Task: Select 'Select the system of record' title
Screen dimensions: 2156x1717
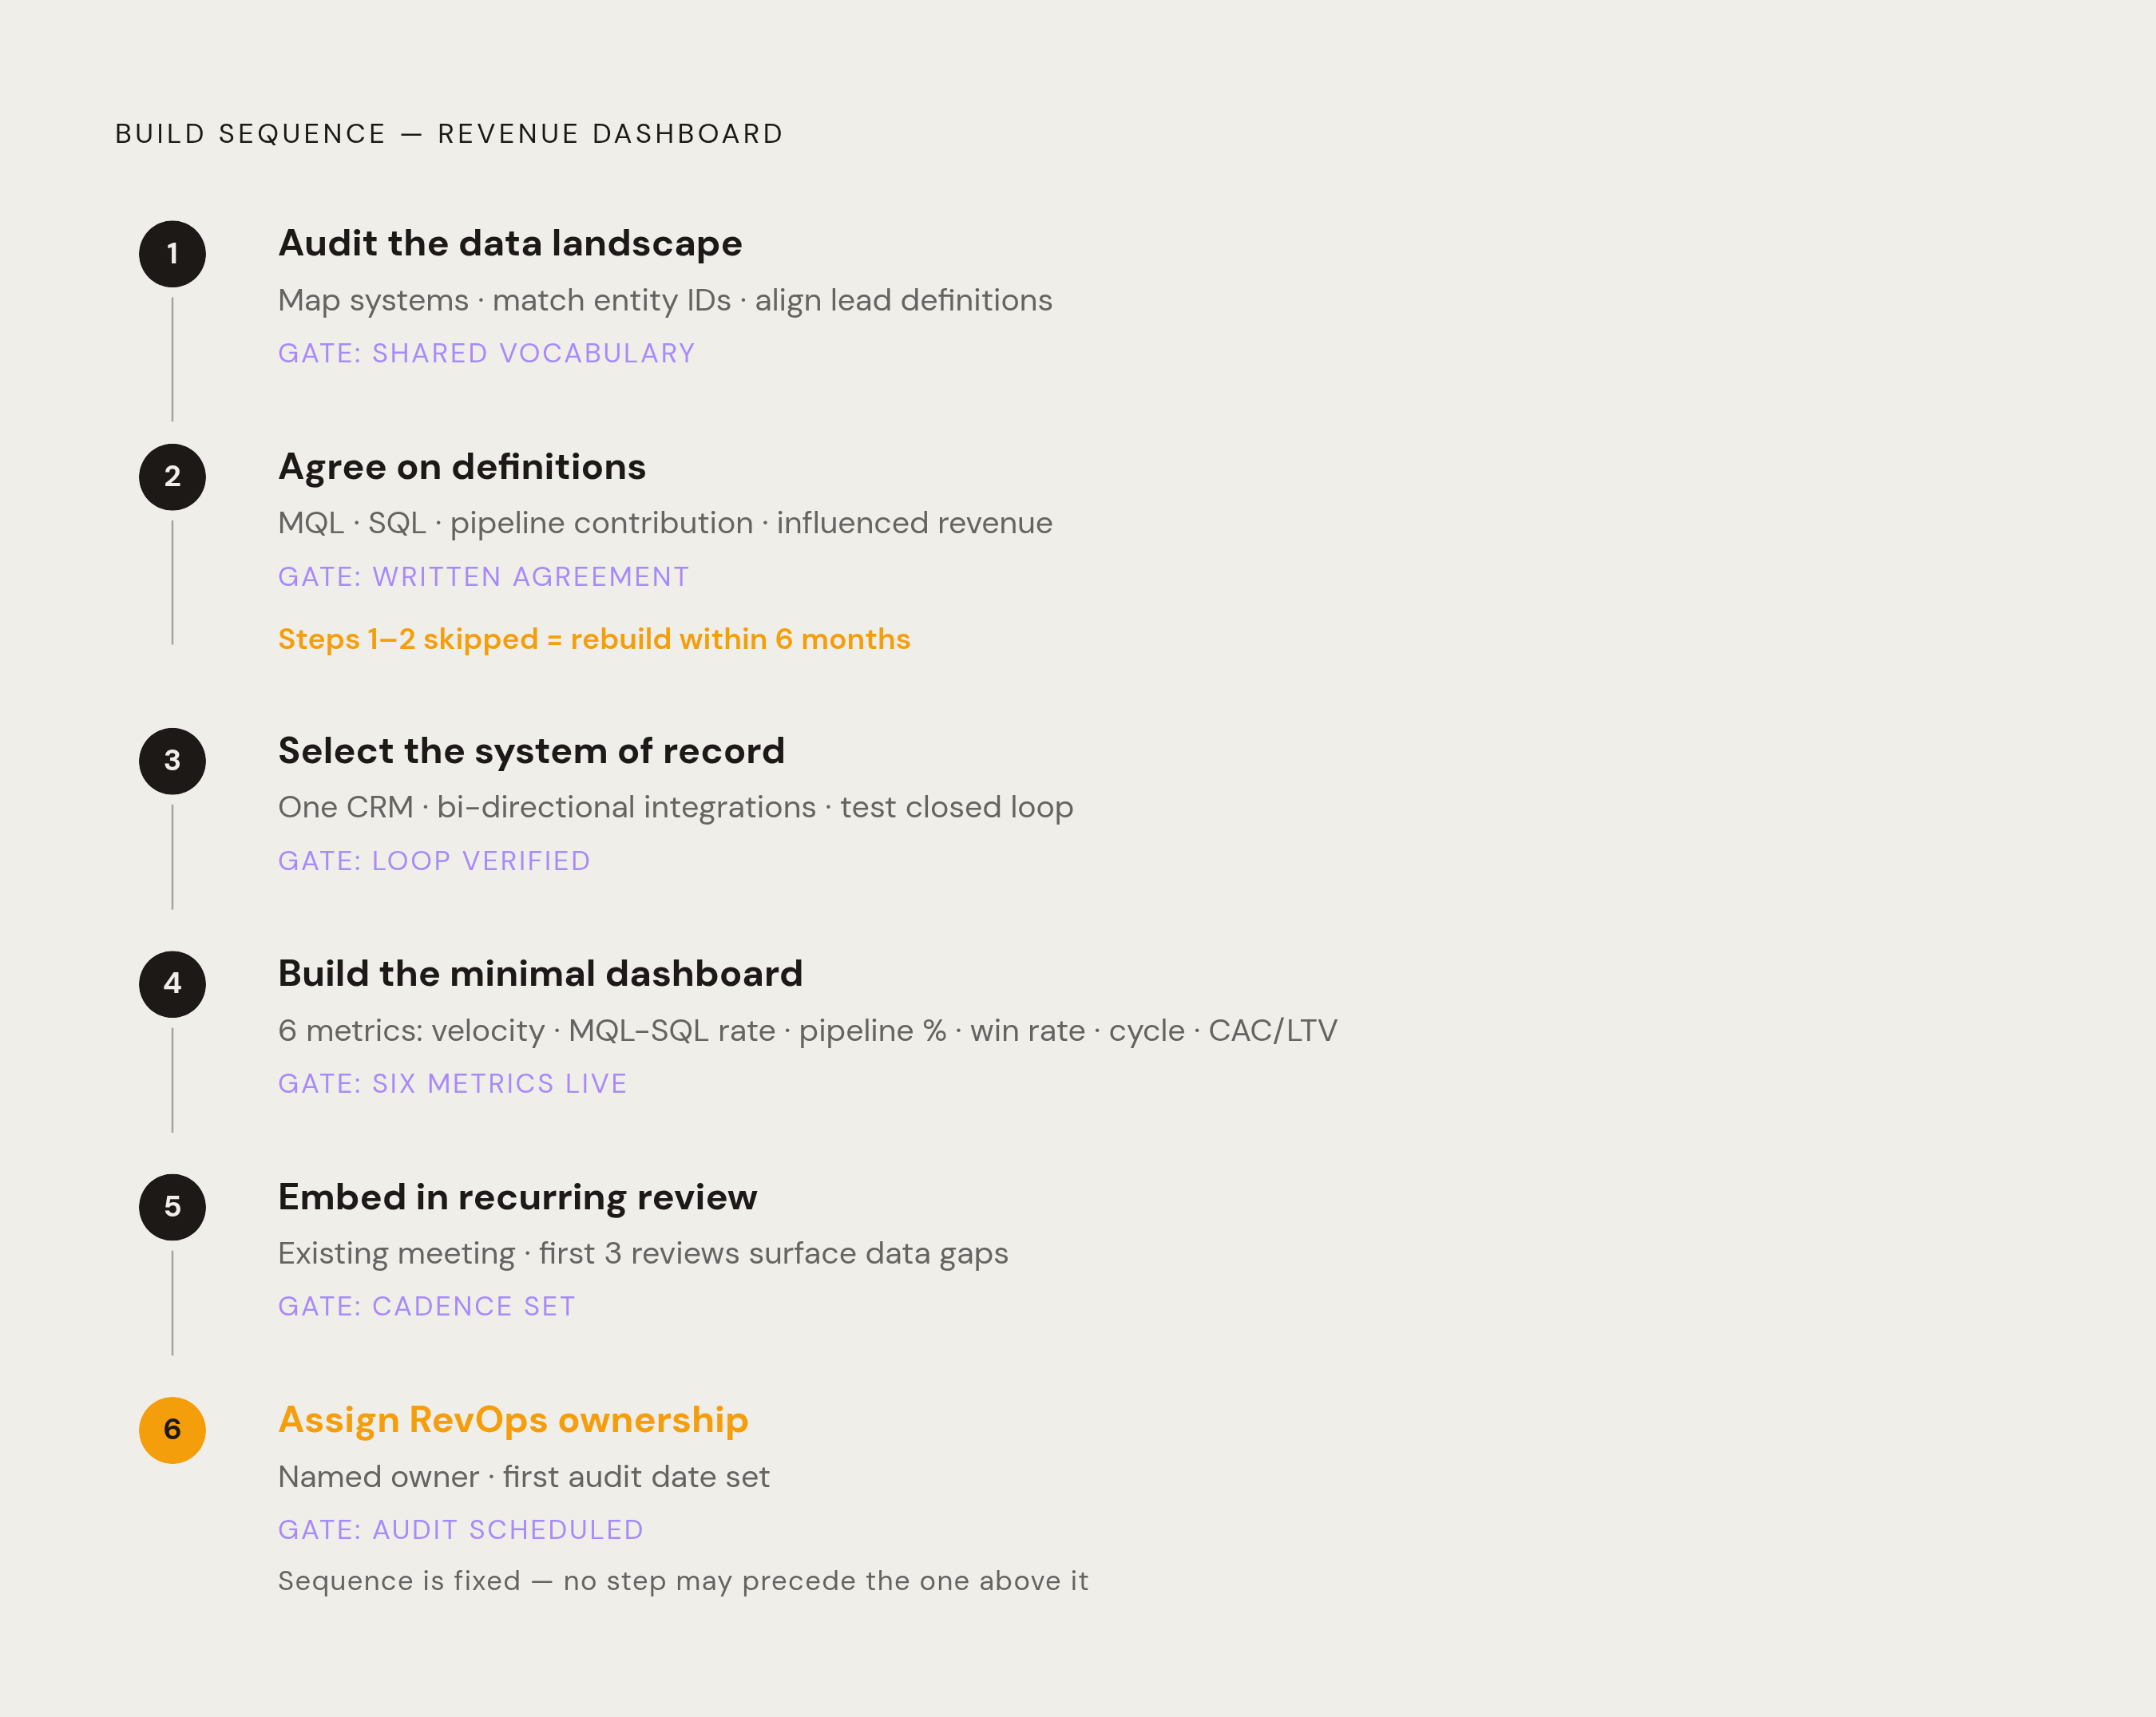Action: pos(531,750)
